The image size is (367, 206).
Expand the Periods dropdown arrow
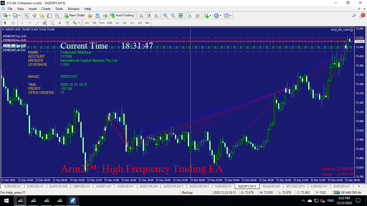(221, 16)
